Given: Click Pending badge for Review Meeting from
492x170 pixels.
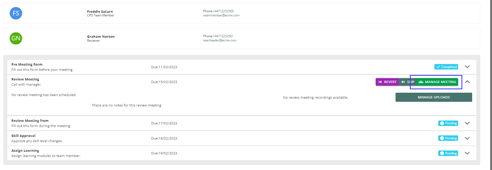Looking at the screenshot, I should coord(448,123).
